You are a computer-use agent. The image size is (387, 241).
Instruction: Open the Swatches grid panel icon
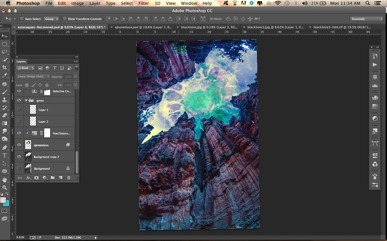[x=375, y=106]
